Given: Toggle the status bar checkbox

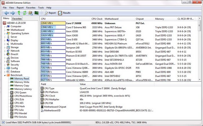Looking at the screenshot, I should tap(3, 122).
